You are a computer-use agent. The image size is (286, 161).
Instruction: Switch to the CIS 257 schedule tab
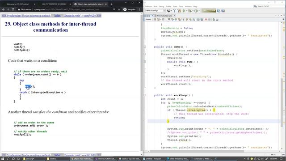coord(54,4)
